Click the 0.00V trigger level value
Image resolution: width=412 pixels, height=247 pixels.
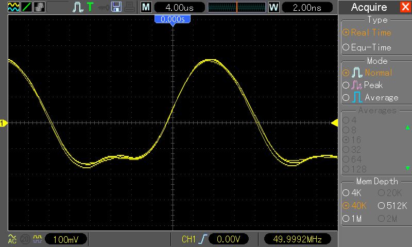click(228, 239)
